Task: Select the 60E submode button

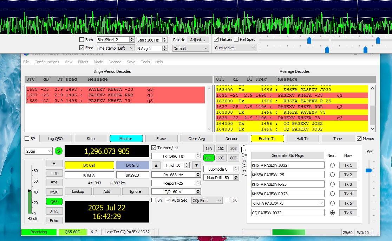Action: click(x=234, y=158)
